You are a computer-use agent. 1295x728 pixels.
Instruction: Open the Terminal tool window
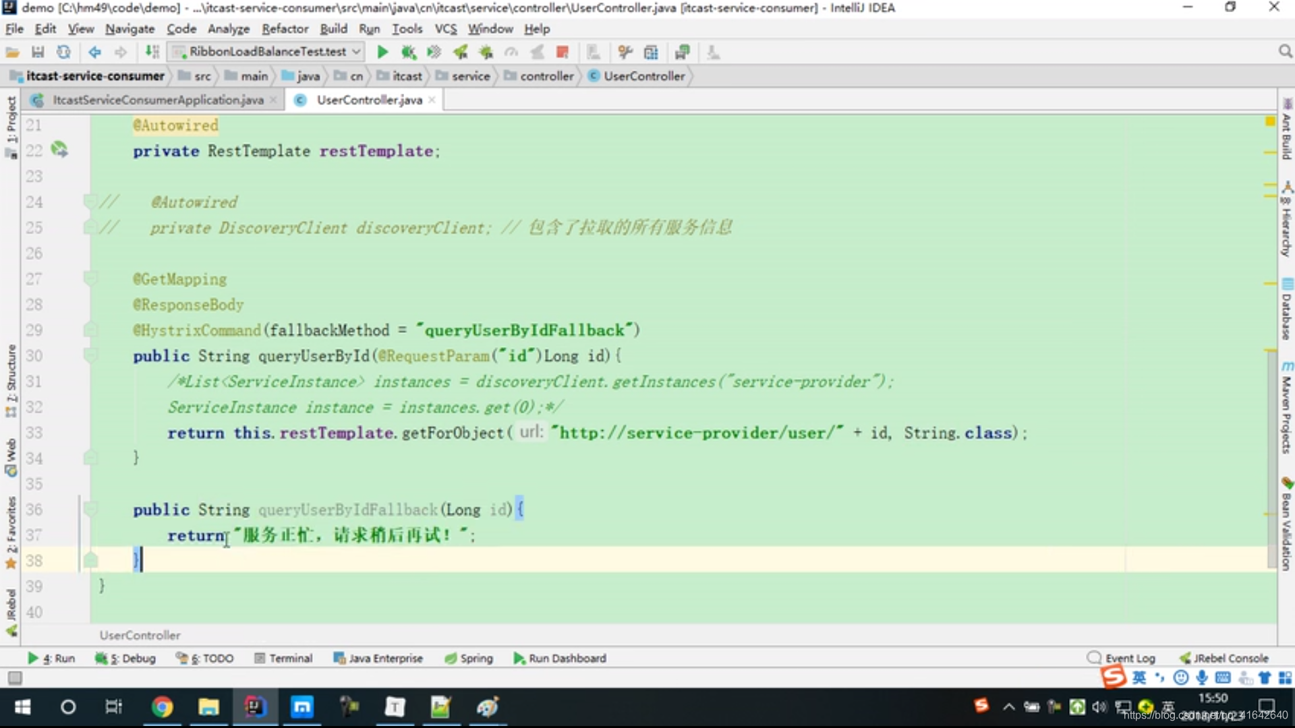click(283, 658)
